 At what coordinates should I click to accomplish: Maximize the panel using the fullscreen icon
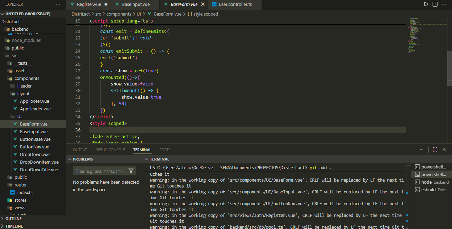(435, 149)
